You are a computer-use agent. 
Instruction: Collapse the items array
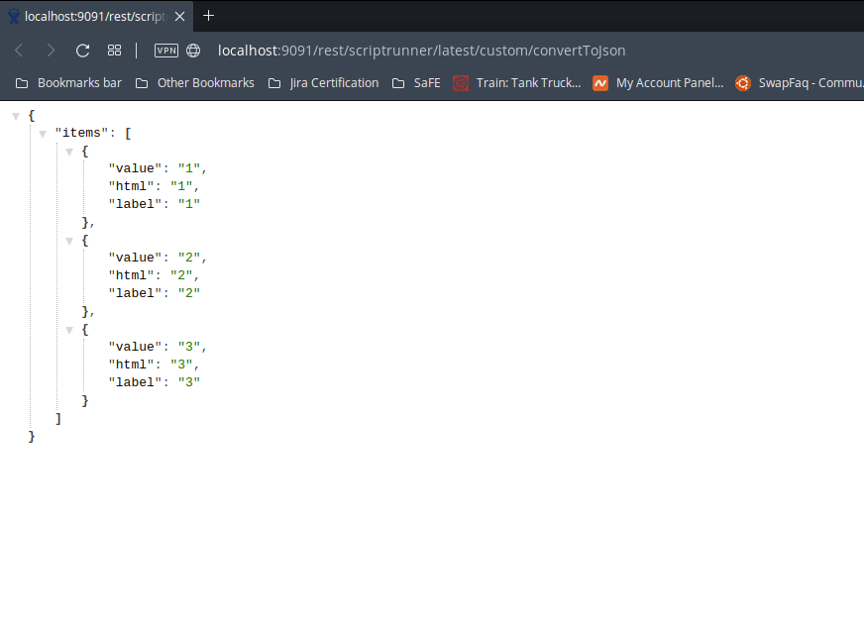point(42,133)
